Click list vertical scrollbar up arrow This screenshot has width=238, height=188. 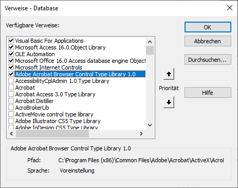pos(150,42)
